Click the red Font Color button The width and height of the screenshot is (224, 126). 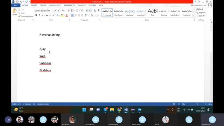[67, 15]
